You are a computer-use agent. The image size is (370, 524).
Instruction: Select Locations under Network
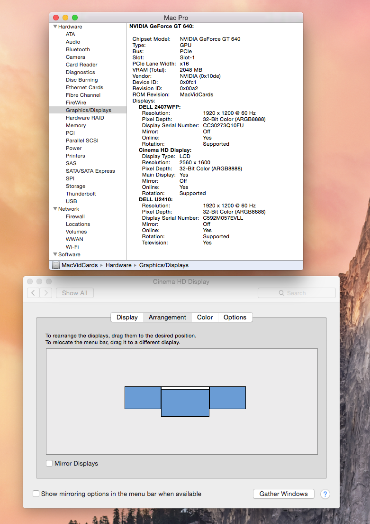[78, 224]
